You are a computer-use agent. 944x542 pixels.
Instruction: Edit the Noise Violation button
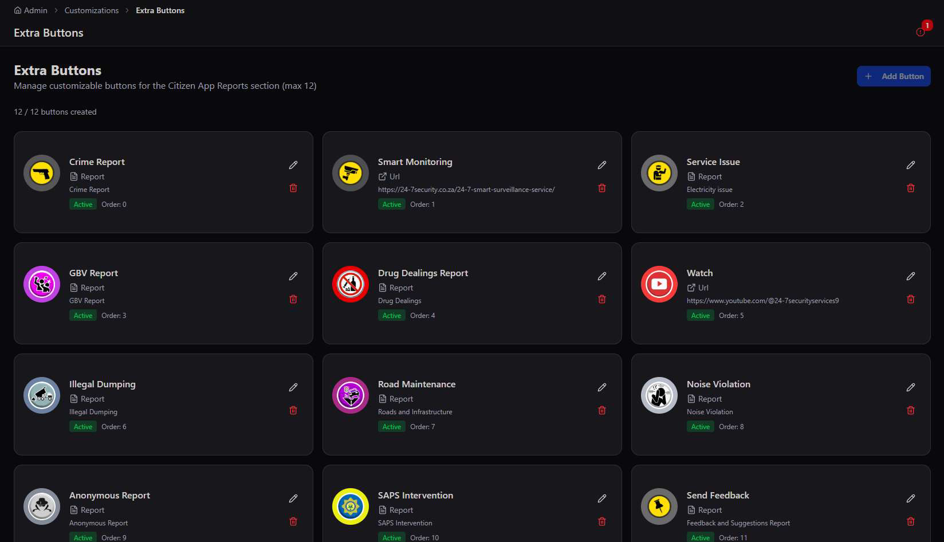(911, 387)
